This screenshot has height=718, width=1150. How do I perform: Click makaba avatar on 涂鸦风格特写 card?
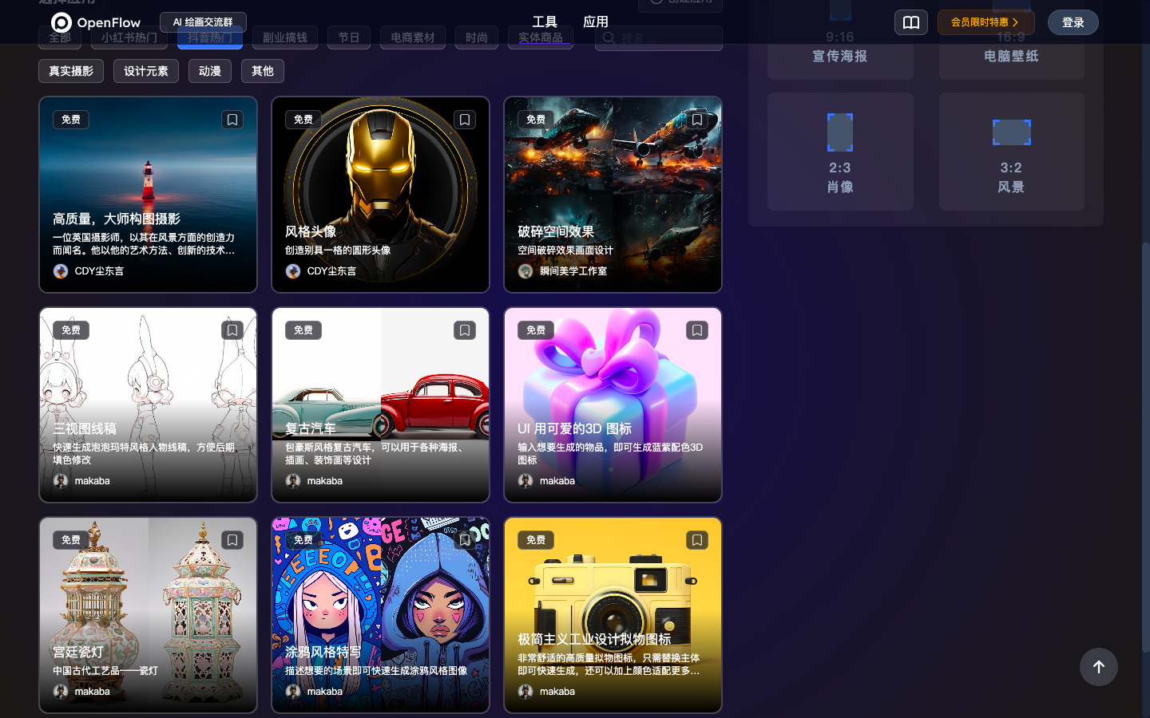click(293, 692)
